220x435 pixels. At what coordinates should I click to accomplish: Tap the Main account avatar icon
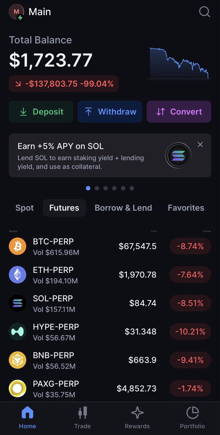coord(16,12)
